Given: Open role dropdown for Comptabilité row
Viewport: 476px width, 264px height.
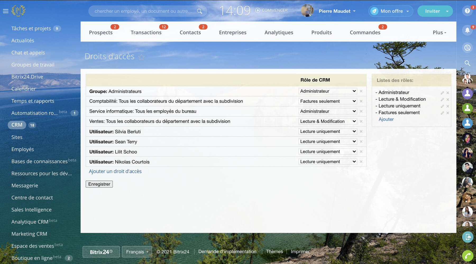Looking at the screenshot, I should coord(328,101).
